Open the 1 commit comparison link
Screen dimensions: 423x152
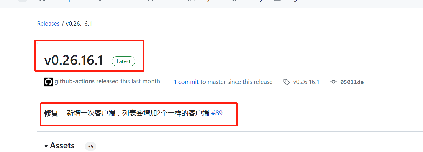pos(186,82)
